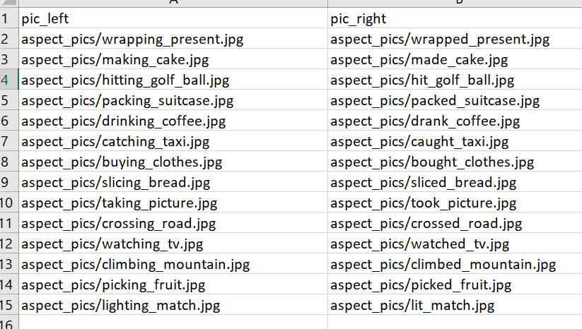Click cell containing wrapped_present.jpg
The width and height of the screenshot is (582, 329).
point(440,40)
